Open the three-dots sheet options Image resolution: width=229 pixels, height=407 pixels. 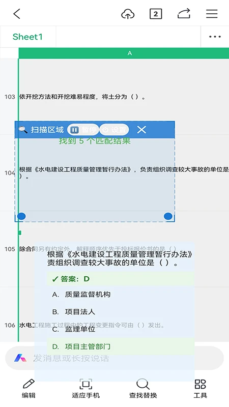click(215, 37)
